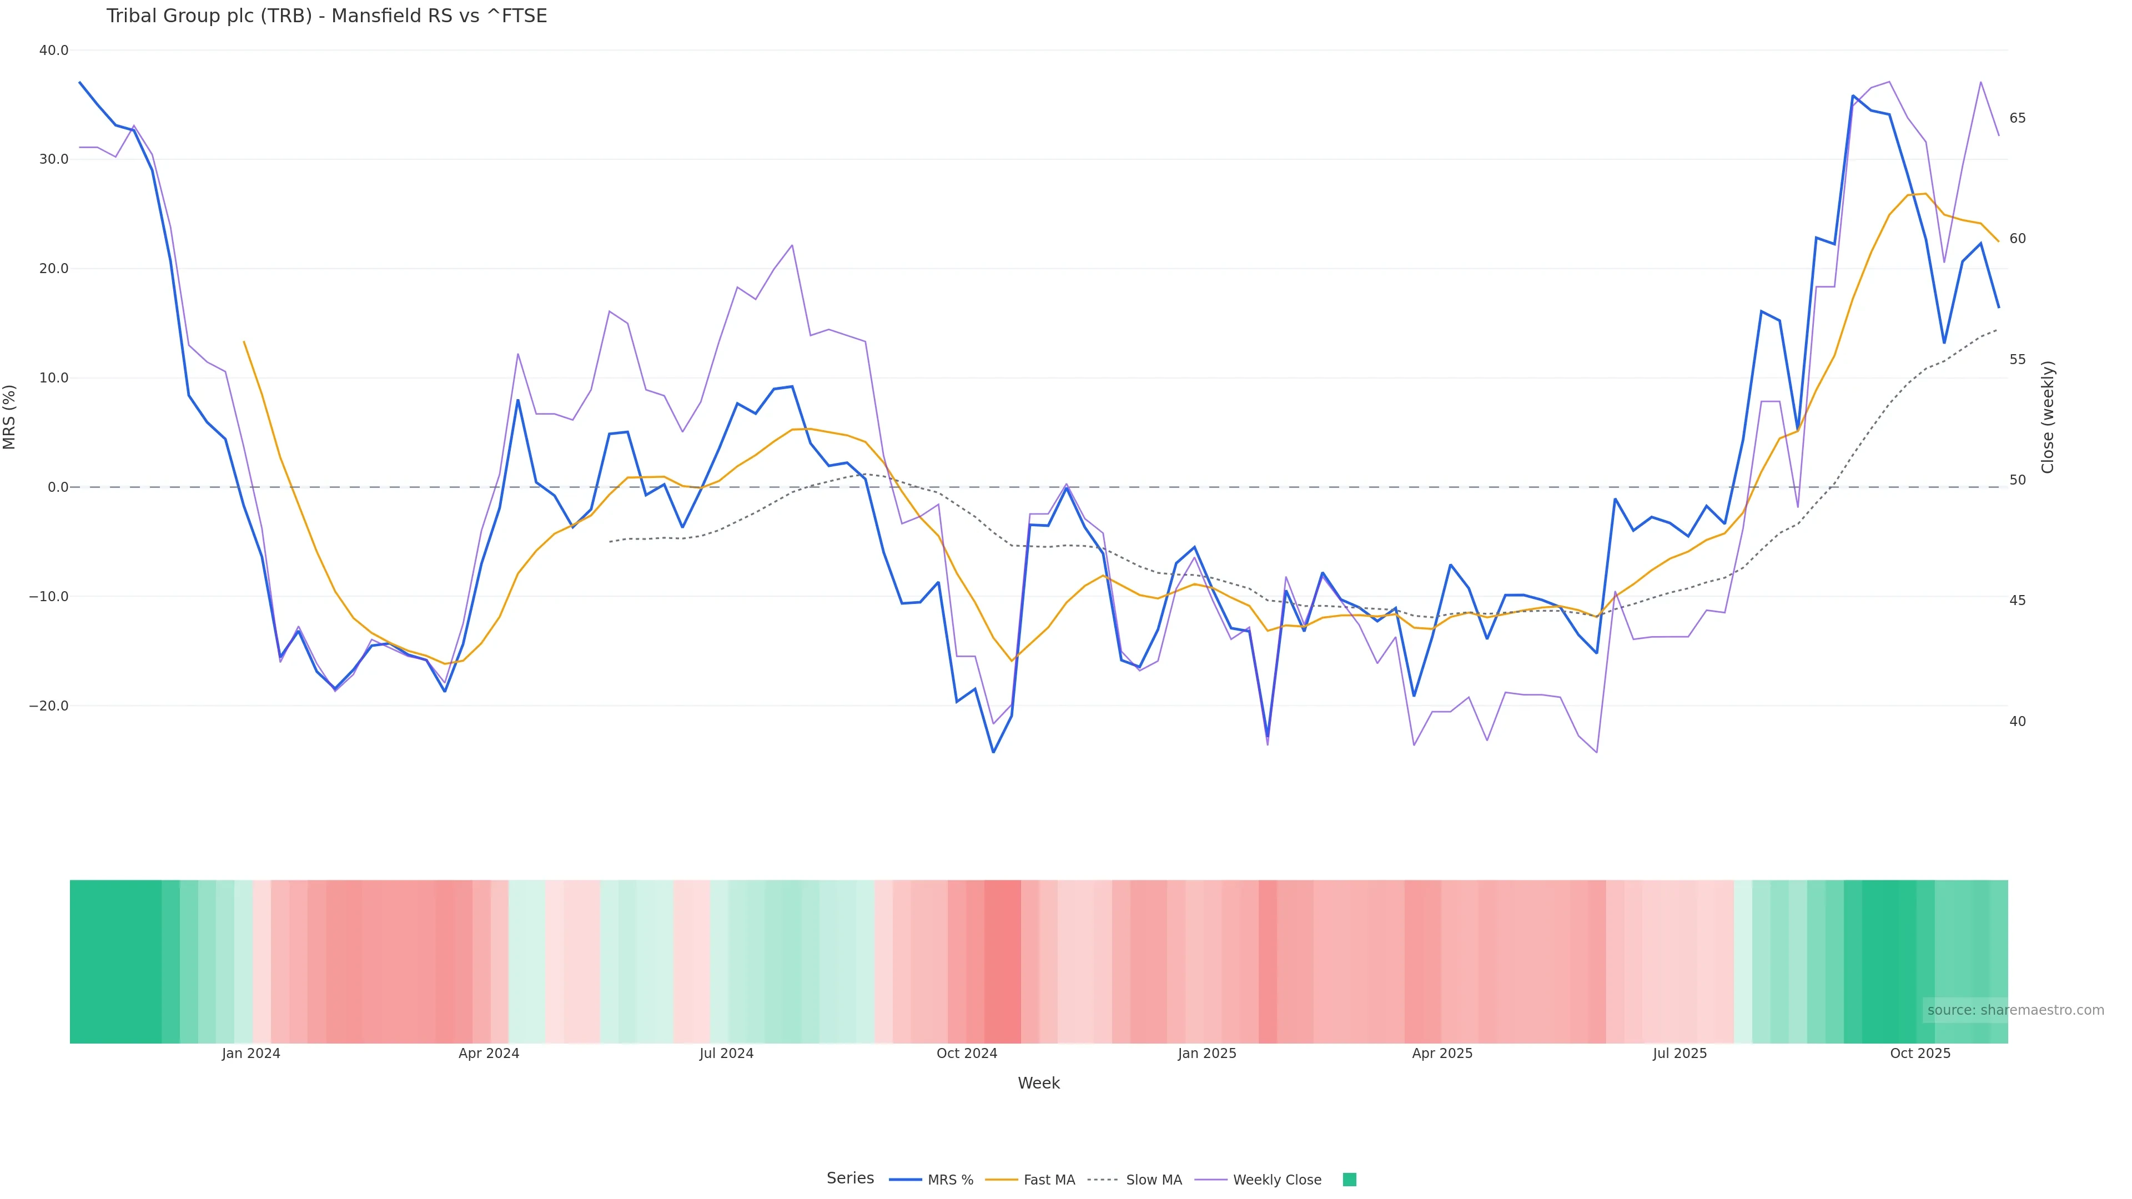Click the 65 tick on Close axis

coord(2018,118)
